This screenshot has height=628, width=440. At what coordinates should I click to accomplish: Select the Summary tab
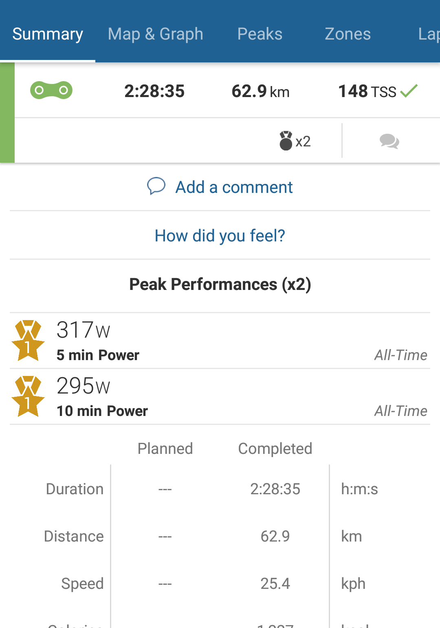pos(48,34)
